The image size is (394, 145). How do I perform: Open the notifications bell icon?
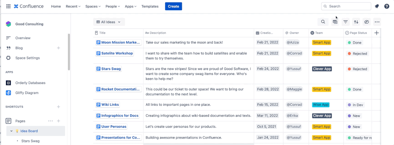click(x=376, y=6)
